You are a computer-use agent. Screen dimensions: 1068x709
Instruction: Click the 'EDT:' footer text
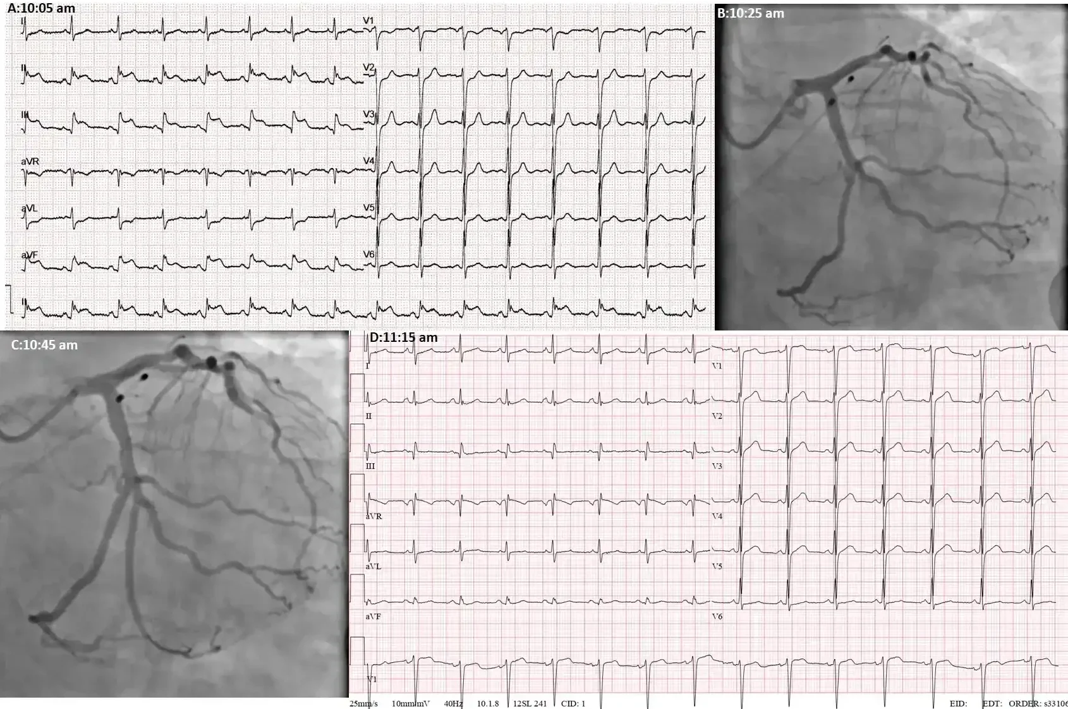(993, 704)
